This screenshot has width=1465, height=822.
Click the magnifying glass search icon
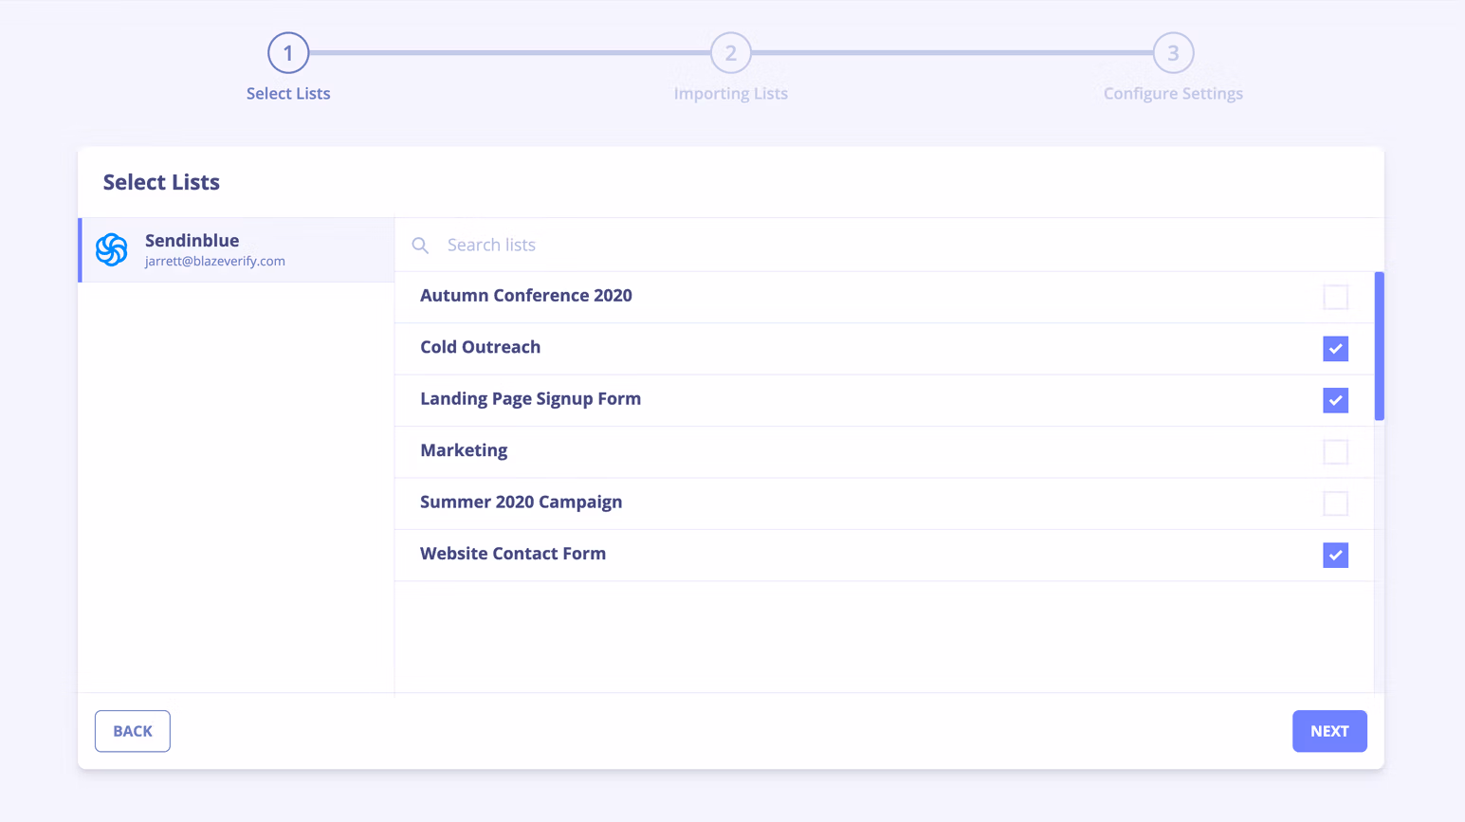point(420,246)
